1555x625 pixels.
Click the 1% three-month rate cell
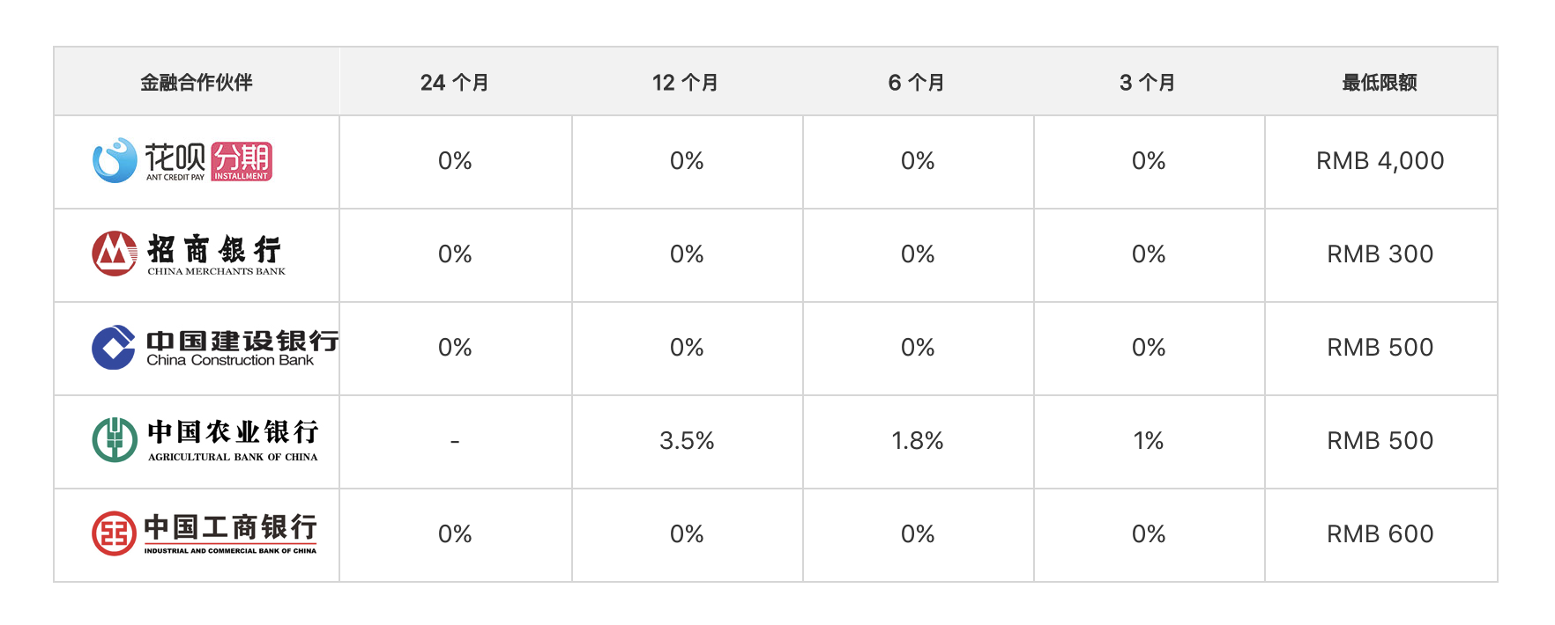click(1149, 441)
